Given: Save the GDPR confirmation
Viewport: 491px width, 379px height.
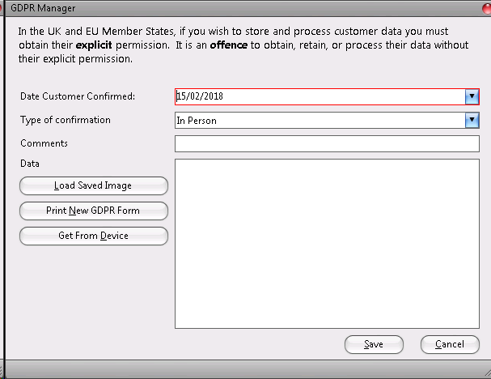Looking at the screenshot, I should (x=374, y=344).
